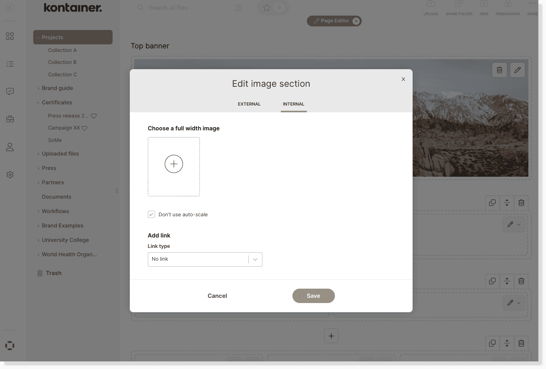Click the trash icon on top banner
The image size is (546, 369).
pyautogui.click(x=499, y=70)
